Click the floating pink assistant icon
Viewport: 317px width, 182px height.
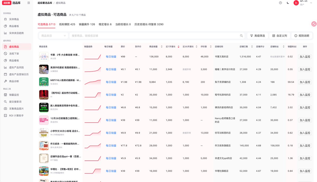[x=314, y=24]
